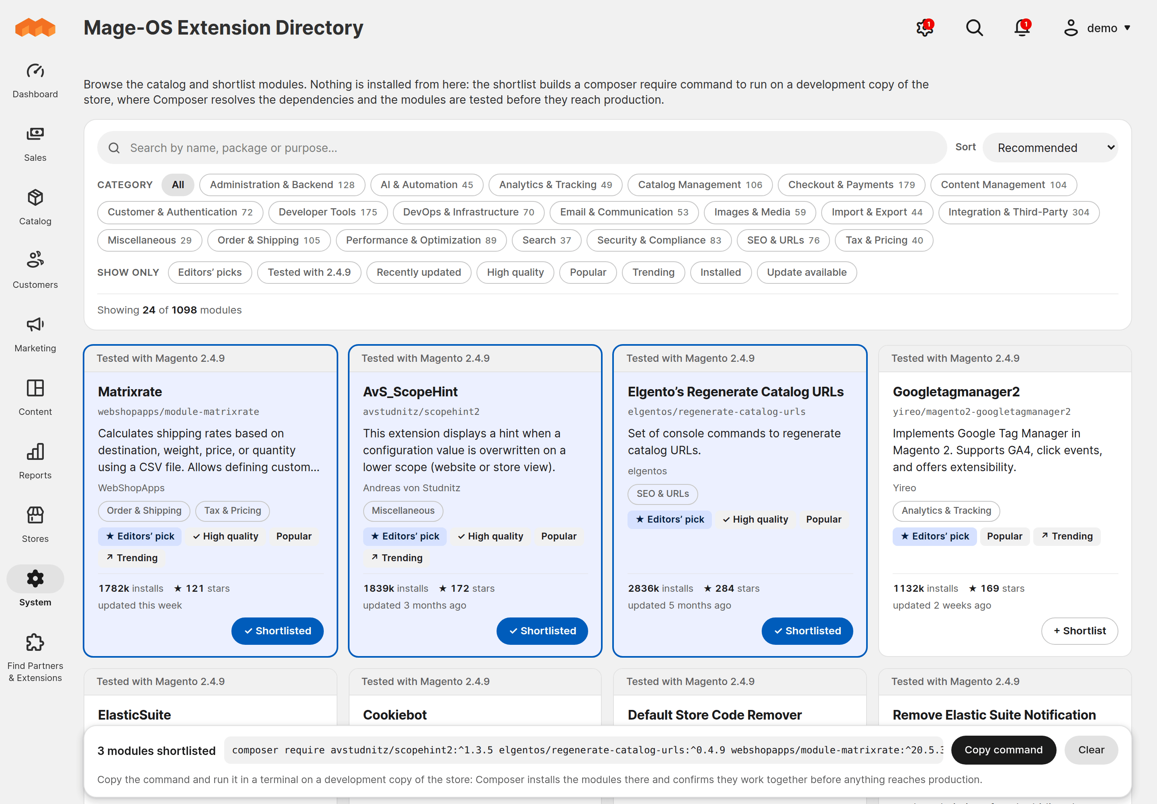Viewport: 1157px width, 804px height.
Task: Select the Developer Tools category
Action: click(328, 212)
